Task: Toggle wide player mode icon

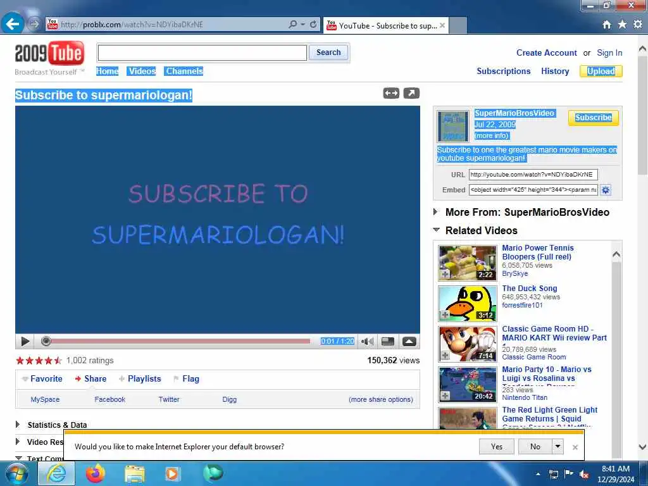Action: [391, 94]
